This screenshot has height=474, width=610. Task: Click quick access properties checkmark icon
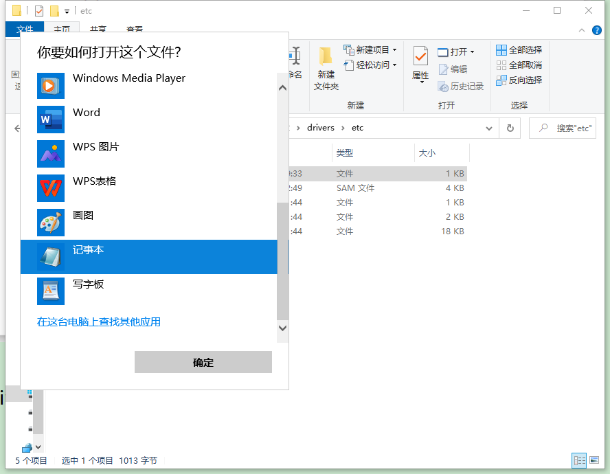point(39,11)
